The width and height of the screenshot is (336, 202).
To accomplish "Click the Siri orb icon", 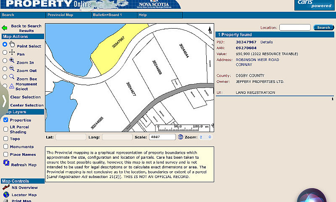I will coord(312,195).
